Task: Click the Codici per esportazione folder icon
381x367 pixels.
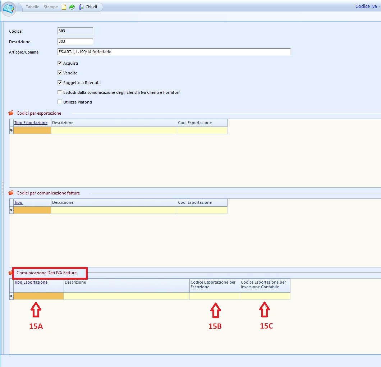Action: 11,113
